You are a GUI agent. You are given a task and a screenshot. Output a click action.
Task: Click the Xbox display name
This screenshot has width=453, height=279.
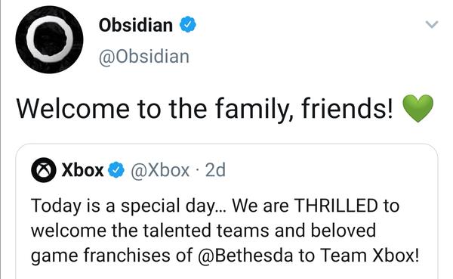(82, 170)
